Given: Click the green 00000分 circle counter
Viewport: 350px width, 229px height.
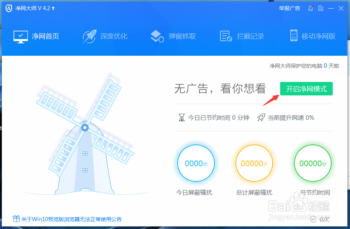Looking at the screenshot, I should click(x=313, y=163).
